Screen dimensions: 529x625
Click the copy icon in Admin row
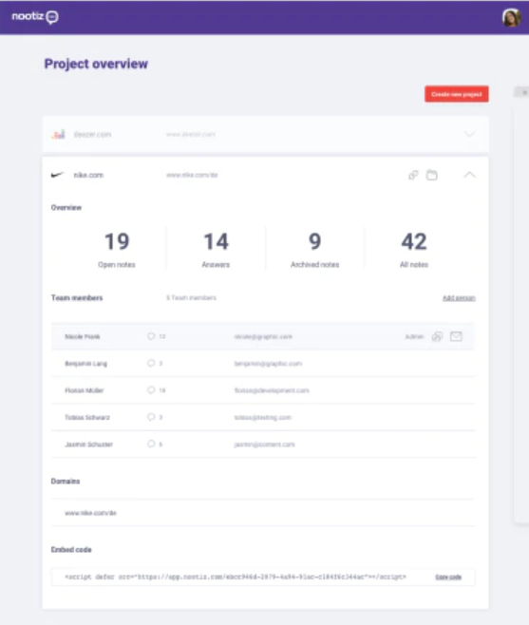point(437,336)
